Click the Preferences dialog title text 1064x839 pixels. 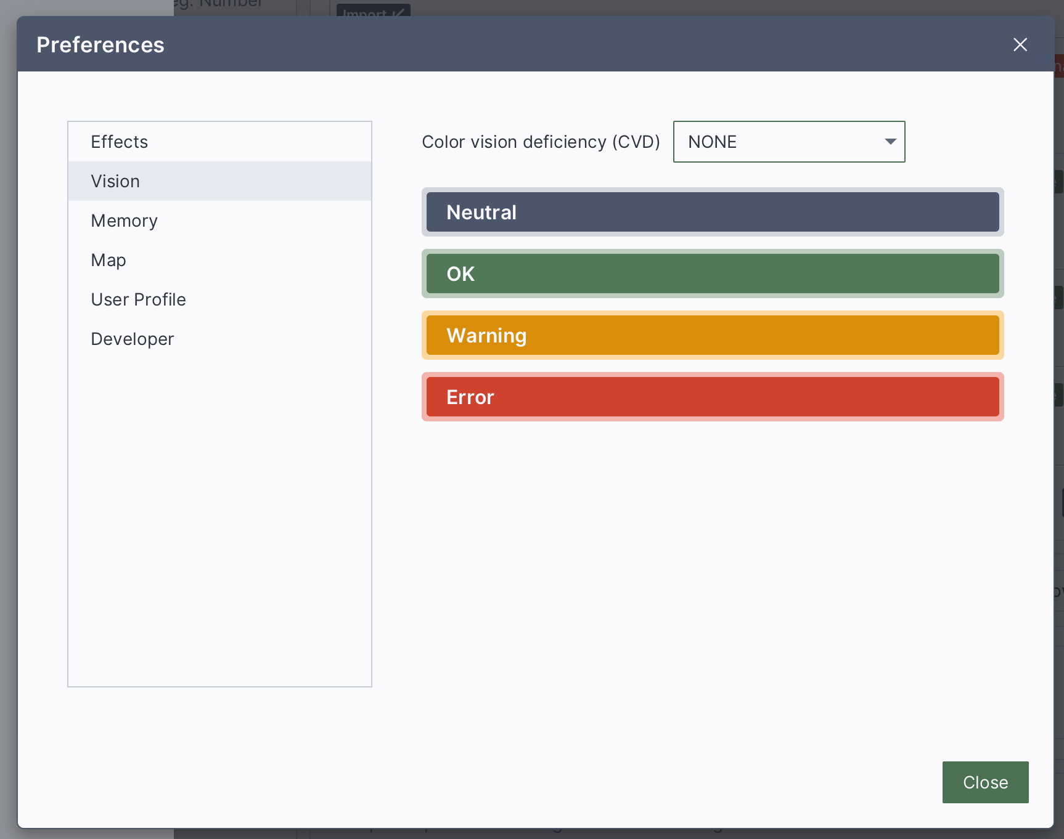coord(100,45)
